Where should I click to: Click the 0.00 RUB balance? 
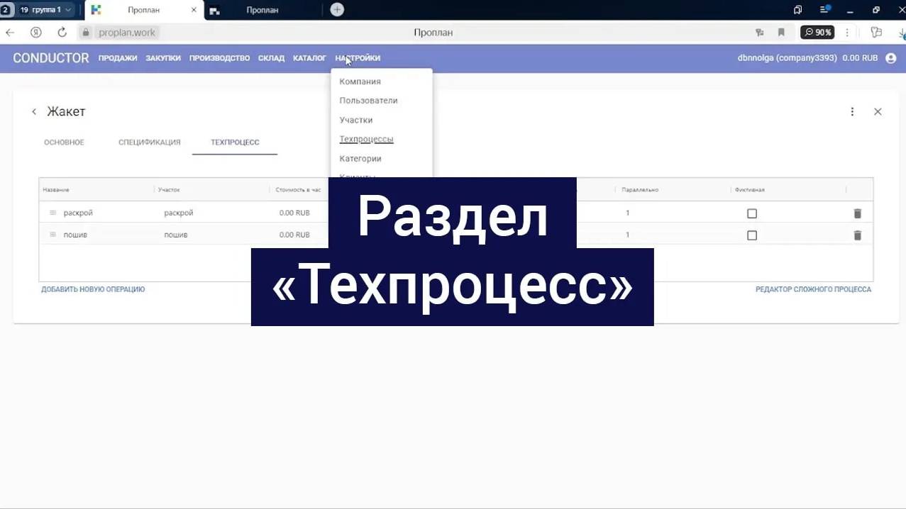pyautogui.click(x=860, y=58)
